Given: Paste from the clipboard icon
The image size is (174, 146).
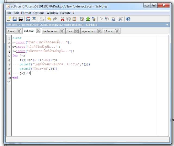Looking at the screenshot, I should [74, 19].
